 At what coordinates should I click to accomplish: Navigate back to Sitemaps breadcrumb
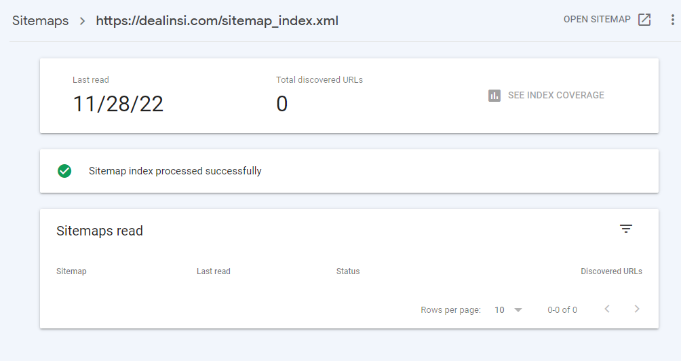[41, 20]
